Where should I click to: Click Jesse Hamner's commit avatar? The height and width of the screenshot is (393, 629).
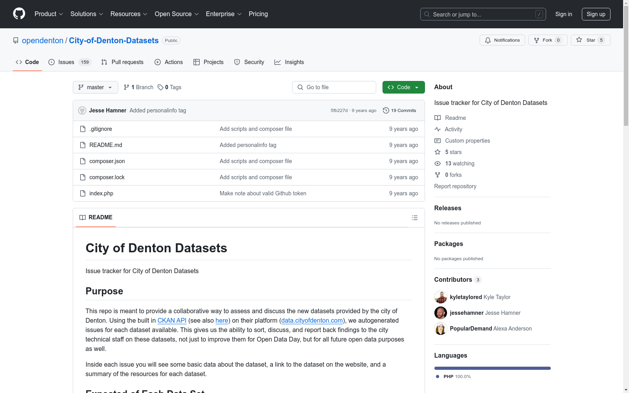(82, 110)
